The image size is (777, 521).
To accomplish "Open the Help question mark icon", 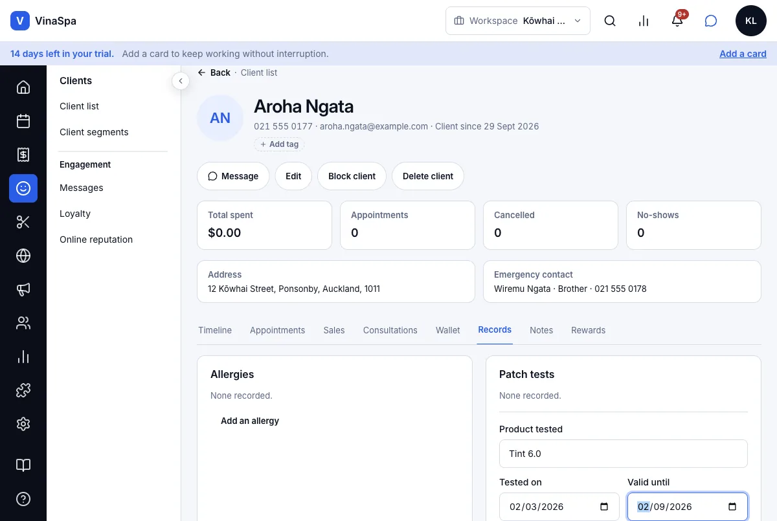I will pyautogui.click(x=23, y=499).
